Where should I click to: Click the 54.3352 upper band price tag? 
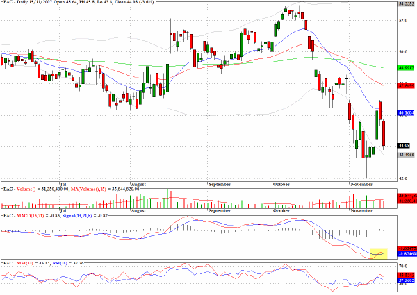(407, 3)
